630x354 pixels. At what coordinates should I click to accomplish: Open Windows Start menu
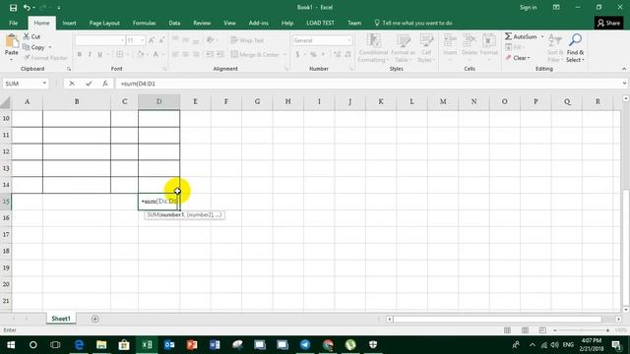11,345
